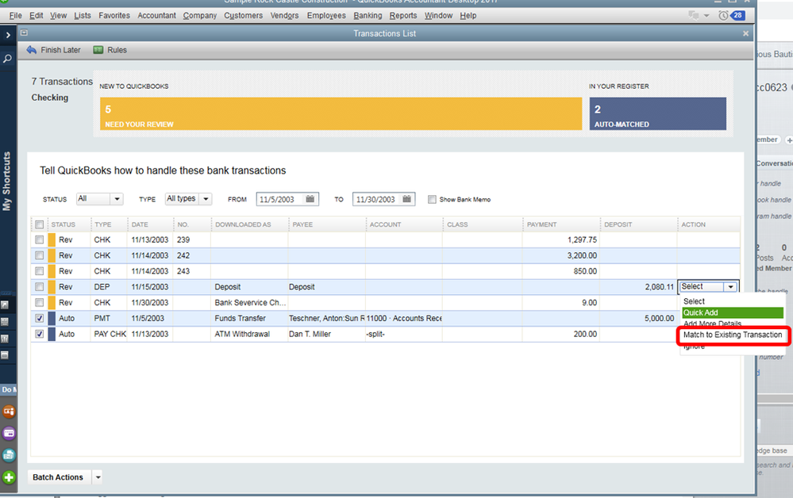Click the purple card sidebar icon

[x=9, y=433]
